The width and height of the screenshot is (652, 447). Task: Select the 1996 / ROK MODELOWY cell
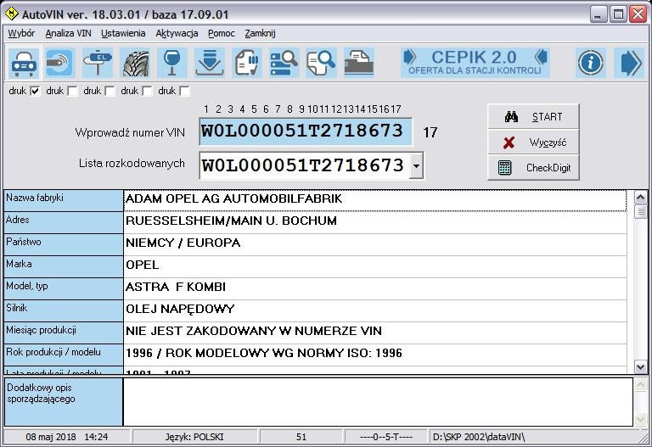[x=375, y=355]
